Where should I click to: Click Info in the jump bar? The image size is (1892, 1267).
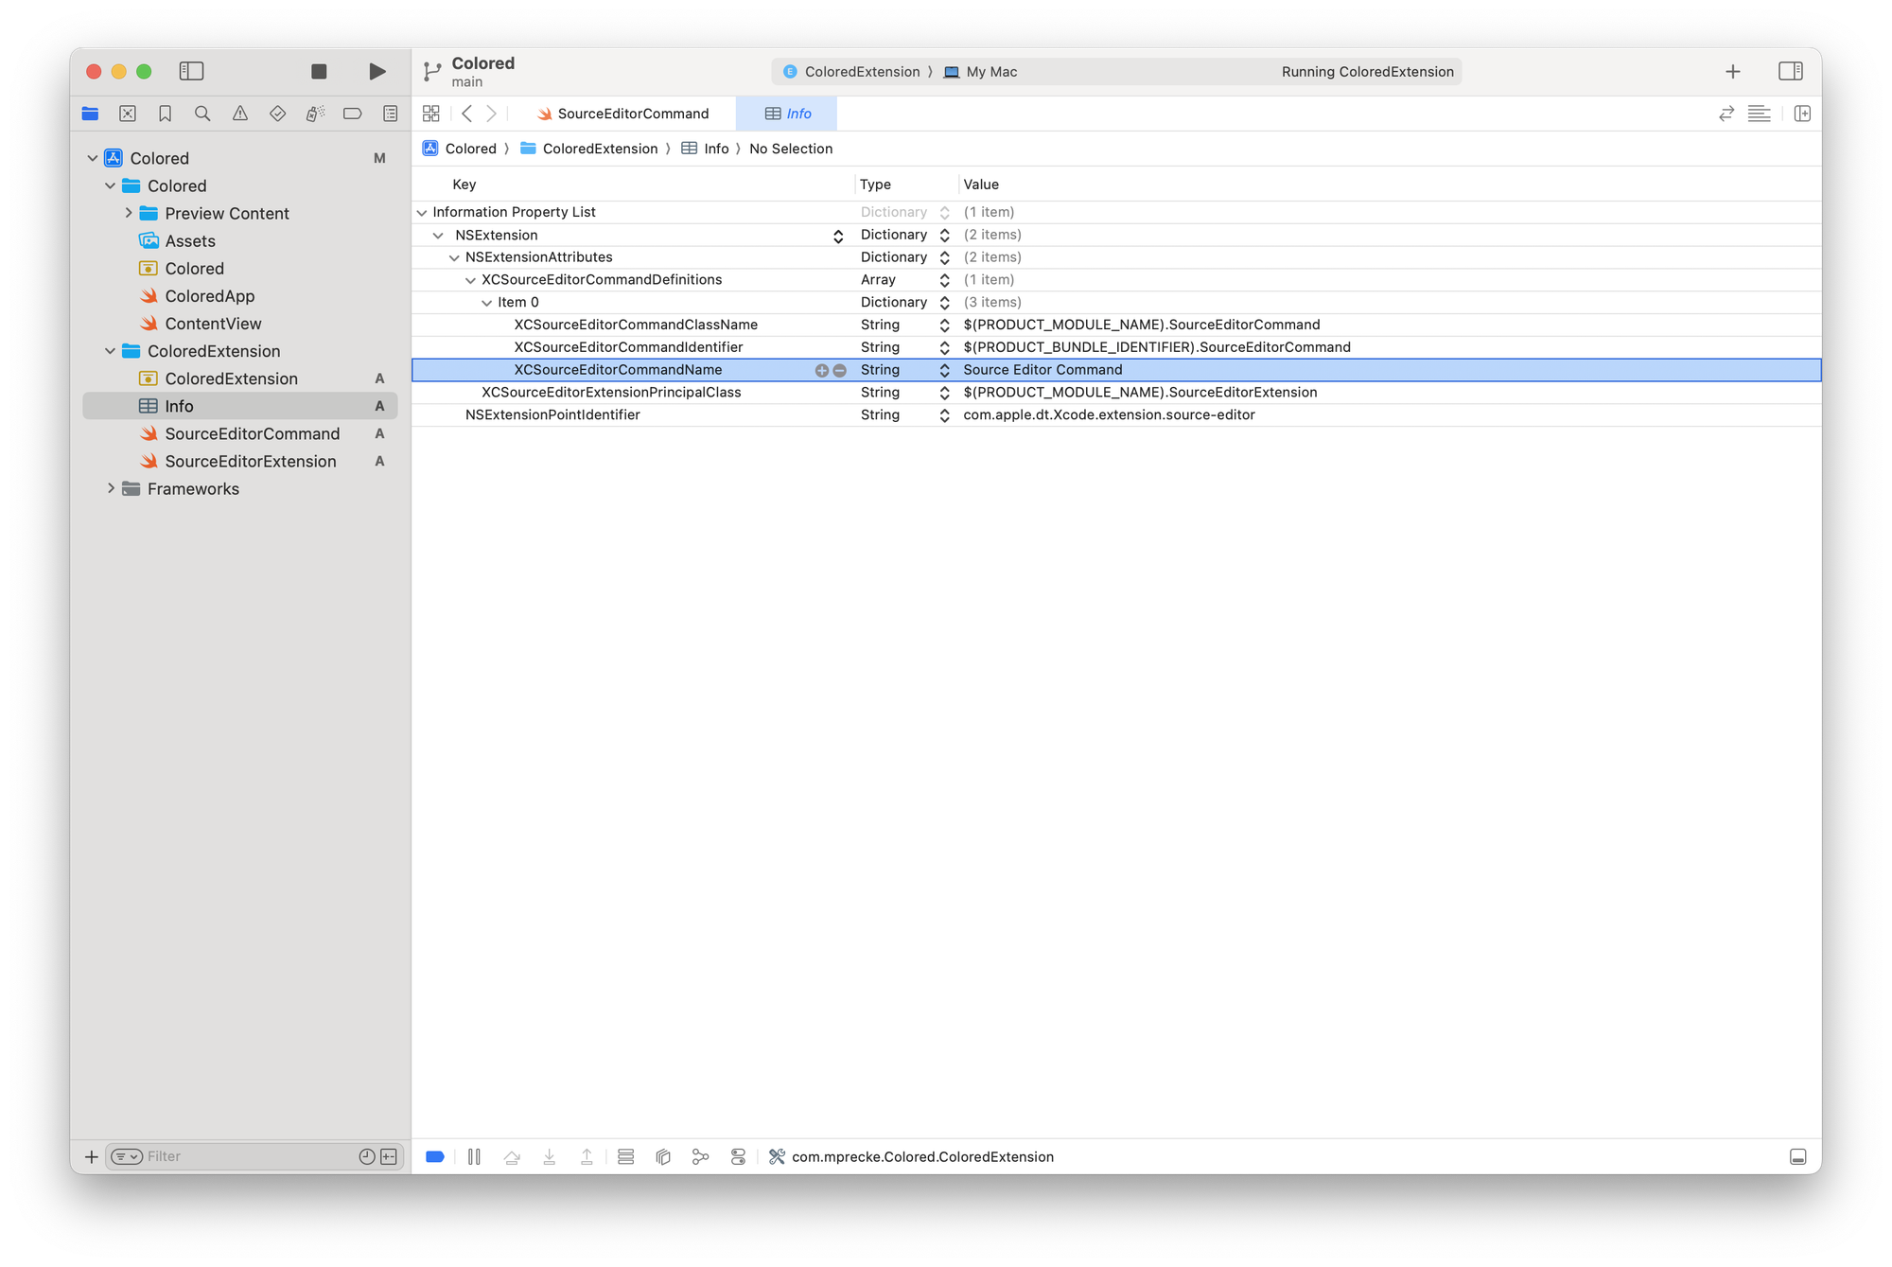[705, 149]
